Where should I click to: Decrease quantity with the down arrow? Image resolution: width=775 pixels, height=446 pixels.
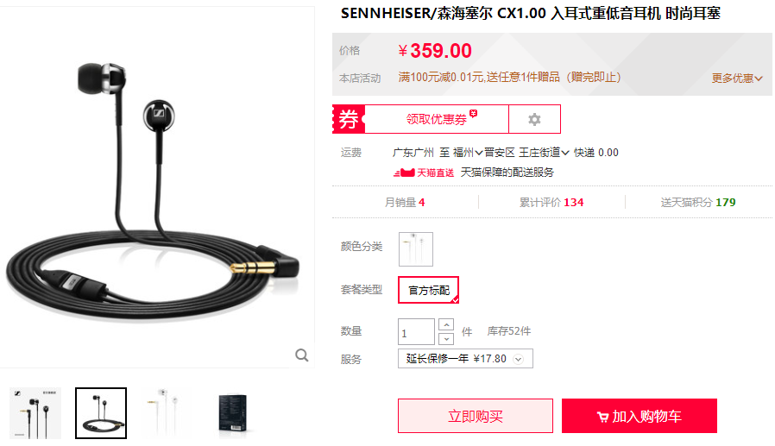446,339
